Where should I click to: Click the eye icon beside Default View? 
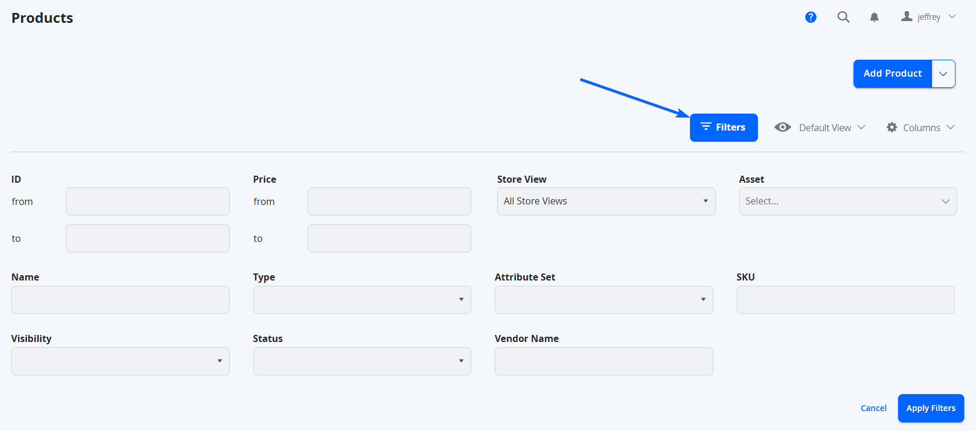(783, 127)
